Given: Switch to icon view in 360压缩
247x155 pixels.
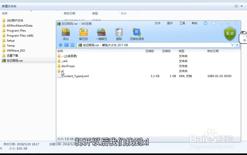Looking at the screenshot, I should [x=66, y=45].
